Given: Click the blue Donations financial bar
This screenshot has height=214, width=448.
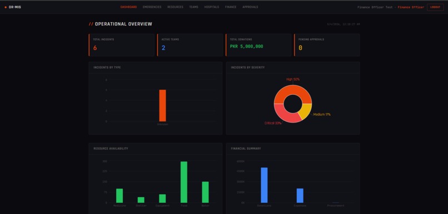Looking at the screenshot, I should tap(264, 185).
